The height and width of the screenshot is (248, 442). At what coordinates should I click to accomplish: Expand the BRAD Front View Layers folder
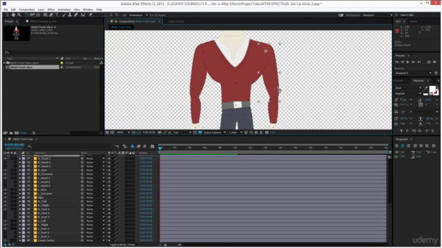tap(4, 63)
